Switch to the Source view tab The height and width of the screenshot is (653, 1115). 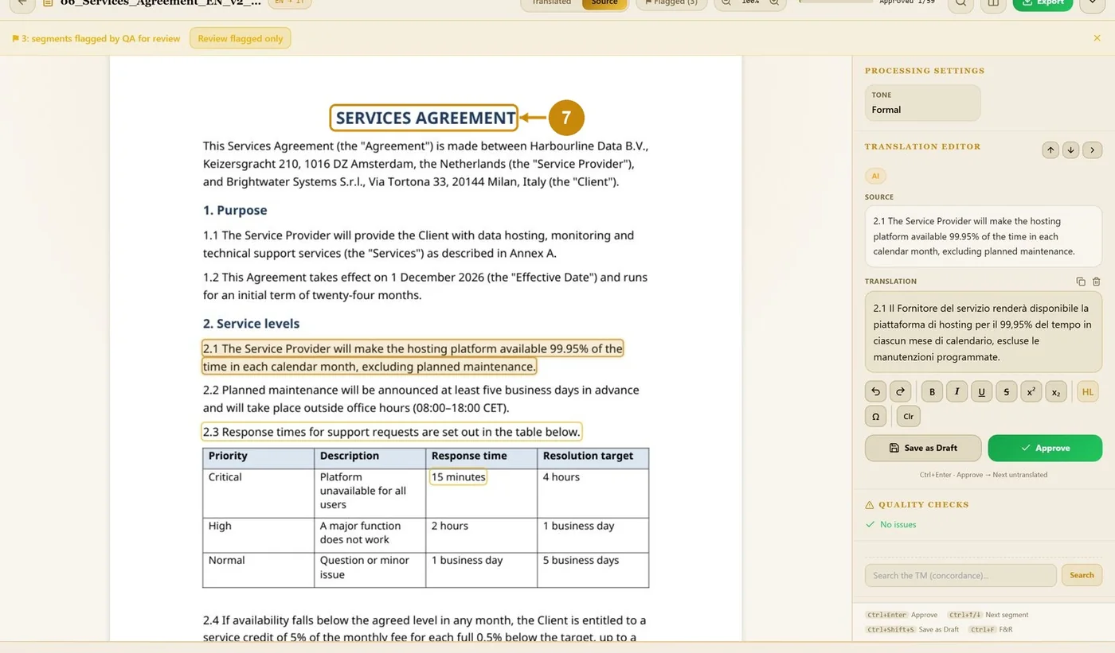[x=604, y=3]
